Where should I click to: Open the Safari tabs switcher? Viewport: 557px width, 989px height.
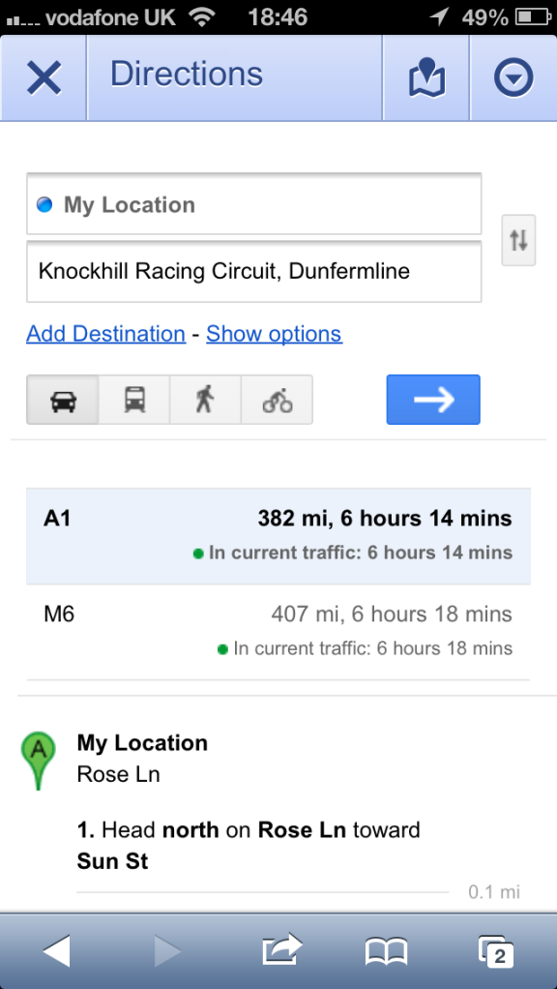496,952
